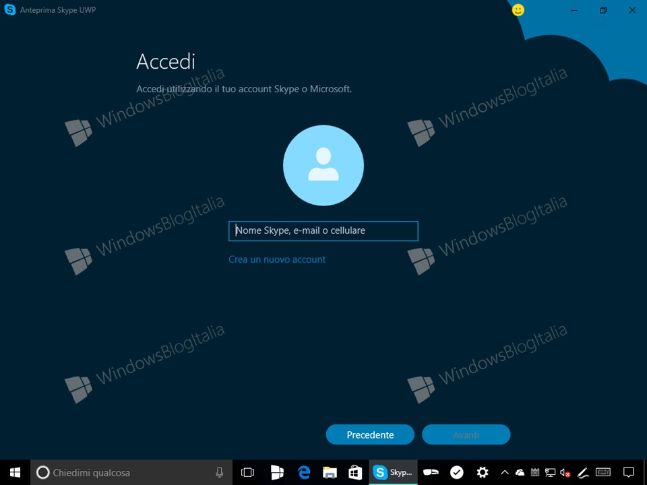Minimize the Skype window
647x485 pixels.
[574, 10]
